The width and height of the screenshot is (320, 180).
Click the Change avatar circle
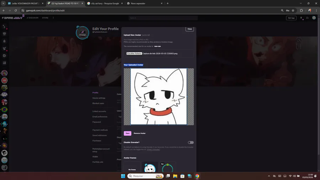[x=82, y=33]
